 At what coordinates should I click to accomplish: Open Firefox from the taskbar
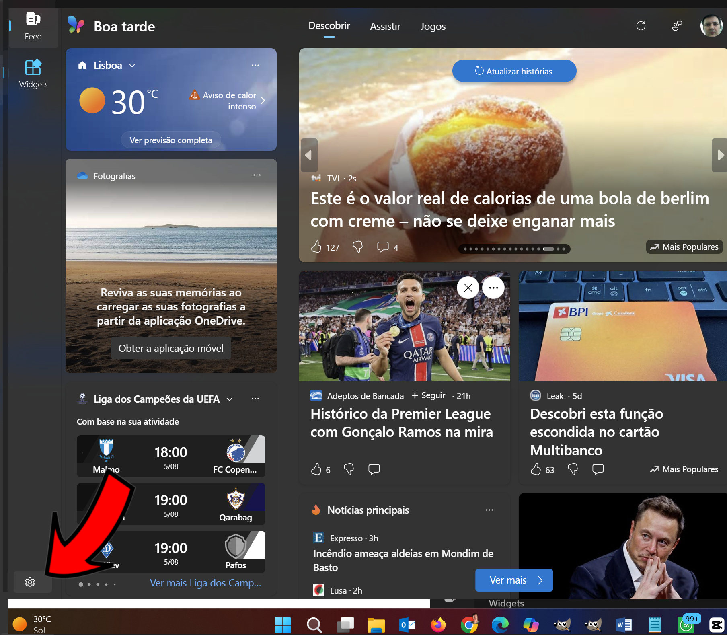(x=438, y=625)
